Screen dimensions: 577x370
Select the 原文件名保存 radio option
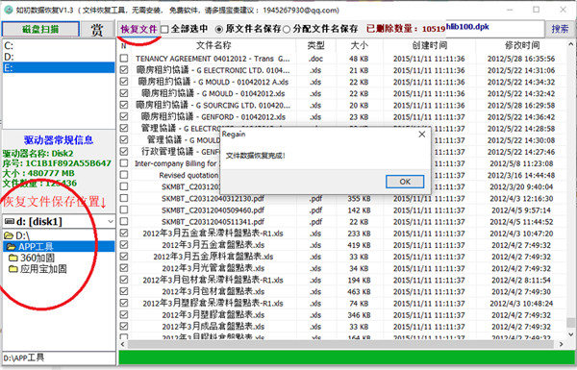(x=218, y=29)
